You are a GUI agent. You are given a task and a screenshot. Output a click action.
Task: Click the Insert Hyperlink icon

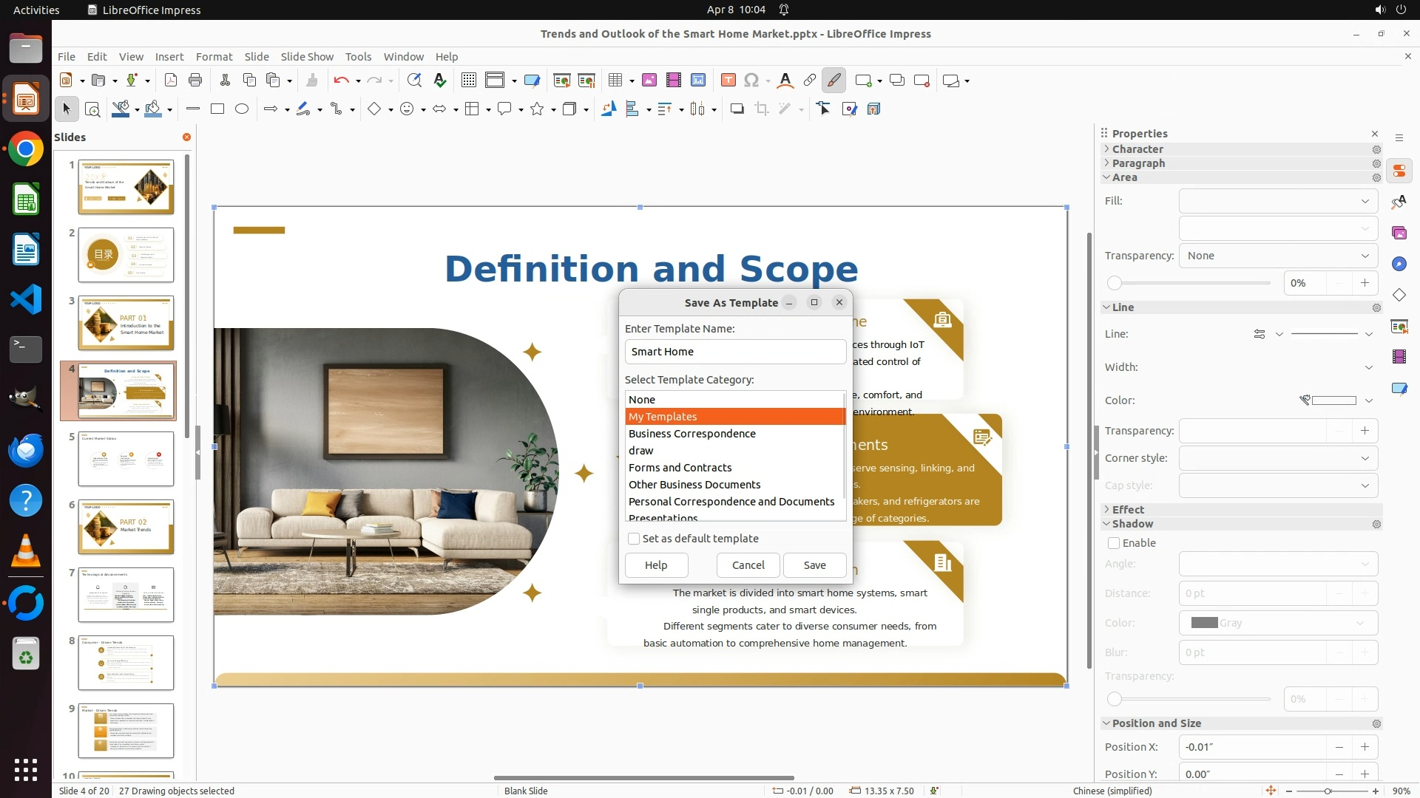[809, 81]
